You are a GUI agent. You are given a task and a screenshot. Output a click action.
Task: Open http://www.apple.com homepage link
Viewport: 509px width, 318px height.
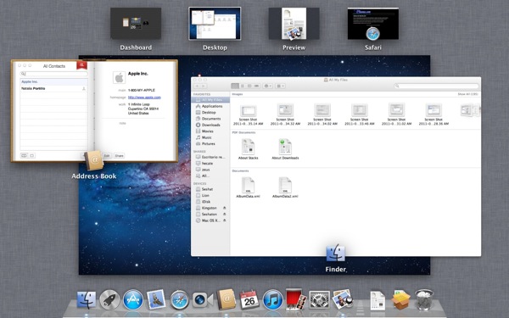144,98
